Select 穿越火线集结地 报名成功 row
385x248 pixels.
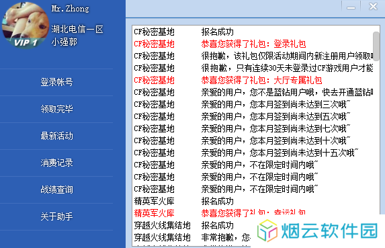click(x=191, y=225)
